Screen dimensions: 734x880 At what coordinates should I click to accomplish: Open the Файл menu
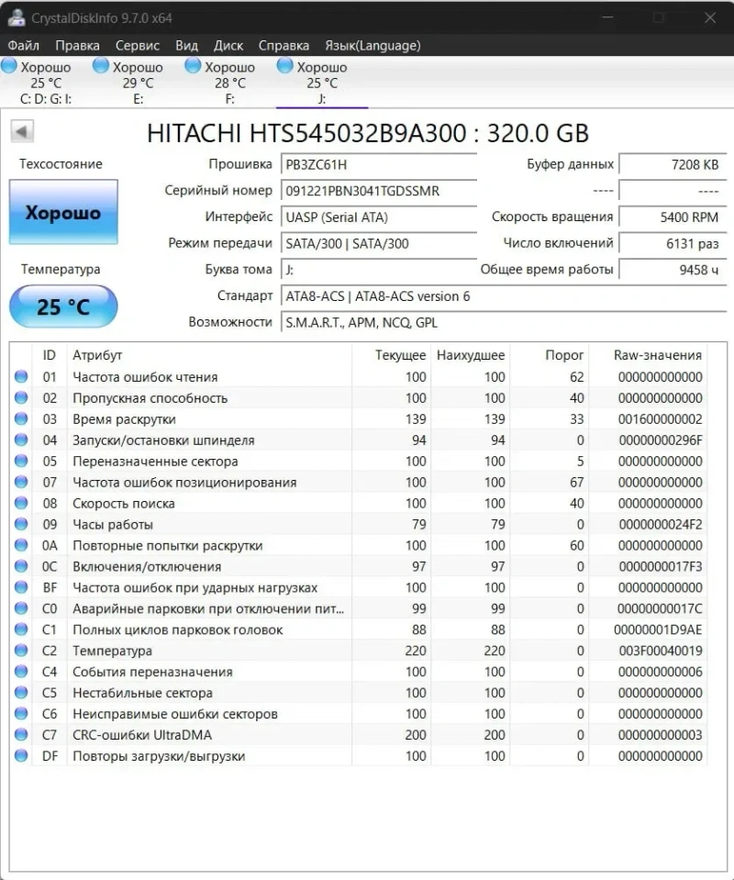pos(24,46)
